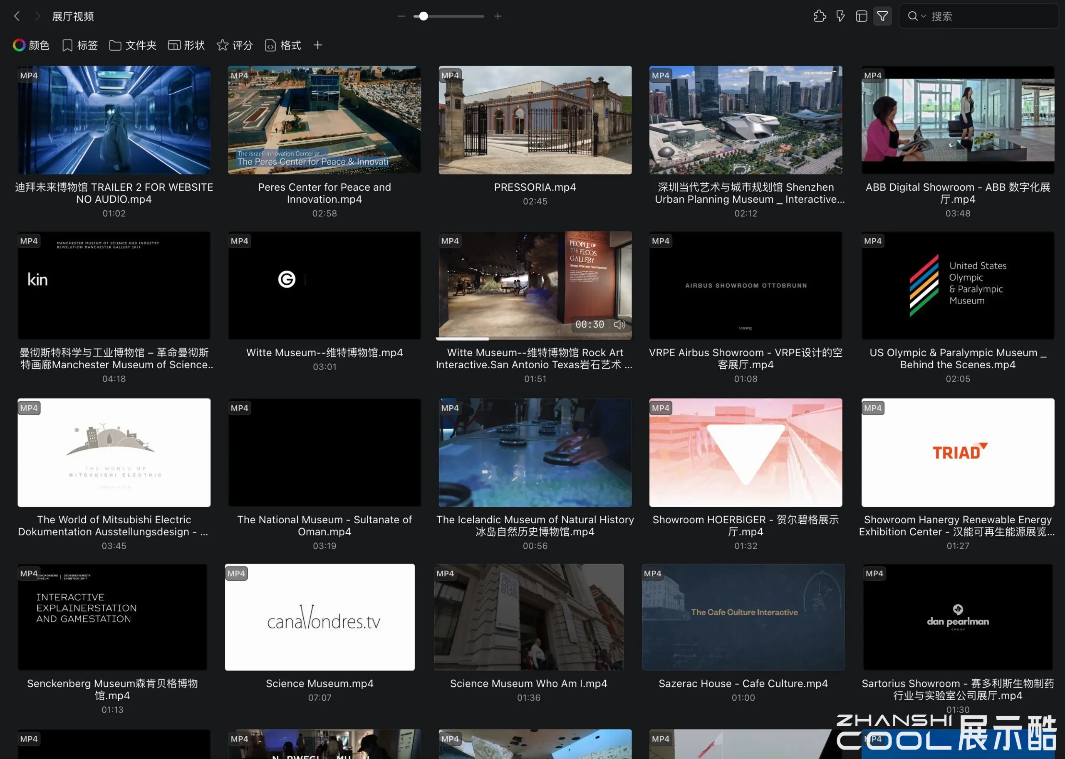Screen dimensions: 1065x759
Task: Click file name Sazerac House - Cafe Culture.mp4
Action: pos(743,683)
